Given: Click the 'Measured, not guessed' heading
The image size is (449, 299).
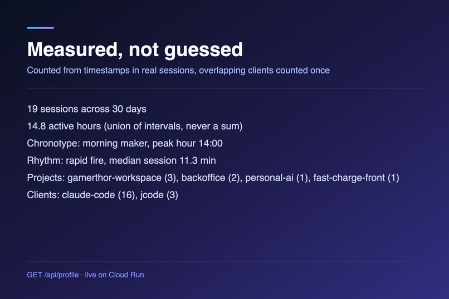Looking at the screenshot, I should (135, 50).
